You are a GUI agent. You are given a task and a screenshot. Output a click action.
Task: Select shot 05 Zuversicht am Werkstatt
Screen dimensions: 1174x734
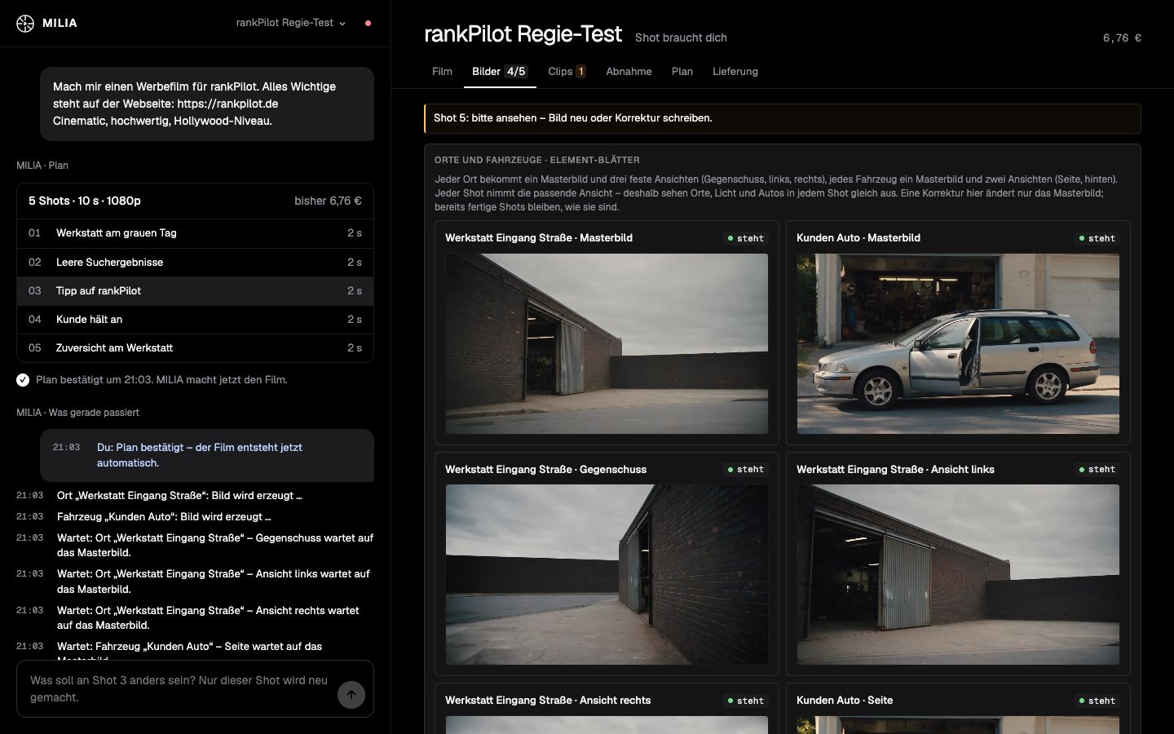[195, 347]
